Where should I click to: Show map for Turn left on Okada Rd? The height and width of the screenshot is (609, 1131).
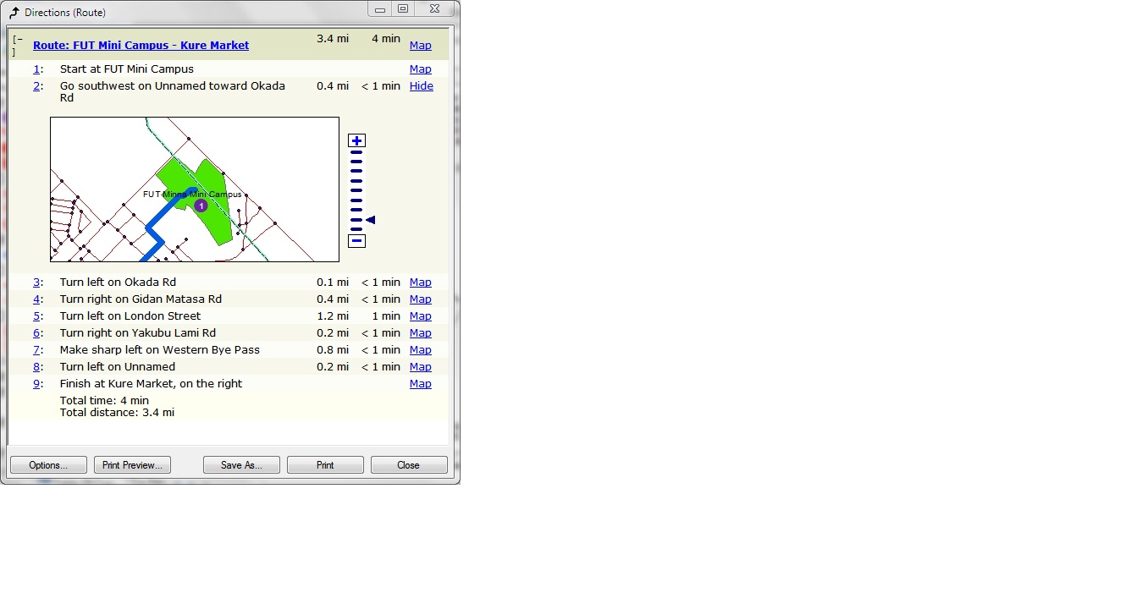pyautogui.click(x=420, y=283)
